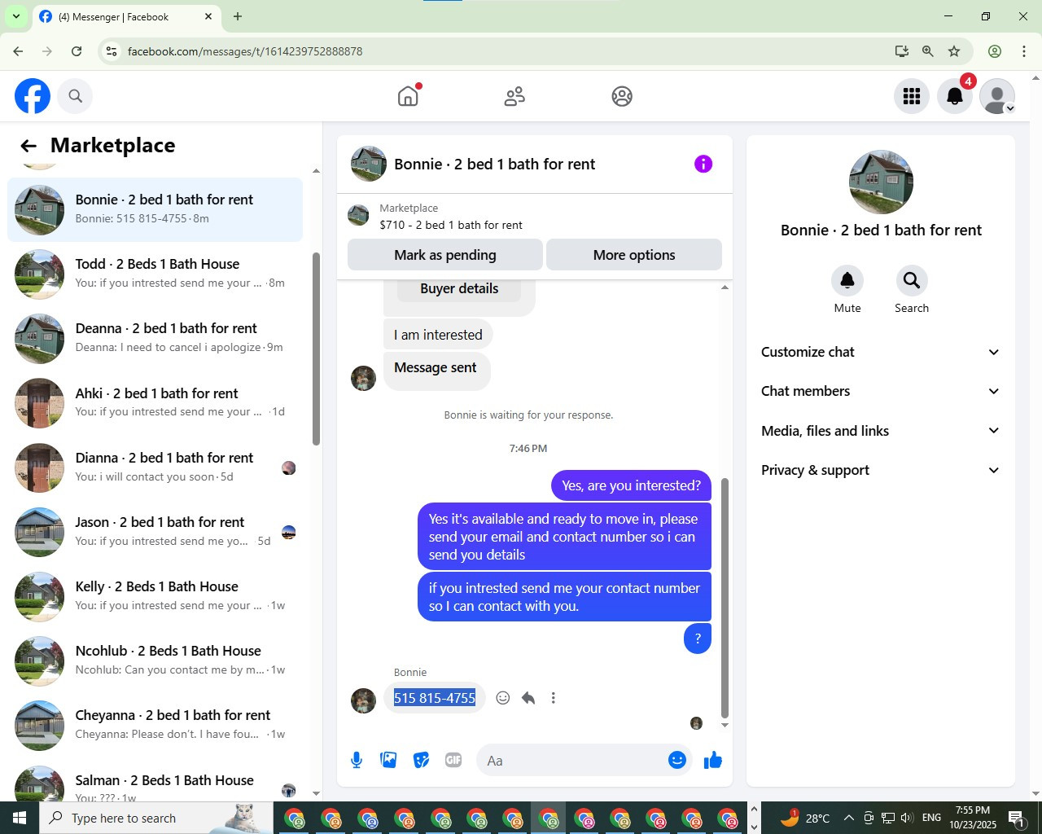Open the browser zoom magnifier icon
1042x834 pixels.
point(928,51)
